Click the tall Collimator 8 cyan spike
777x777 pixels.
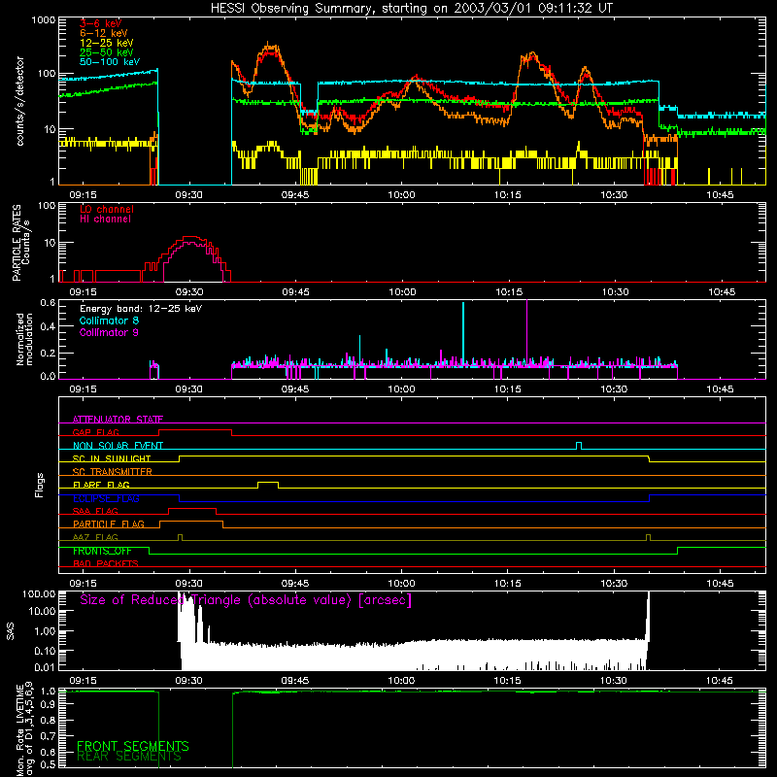[463, 332]
